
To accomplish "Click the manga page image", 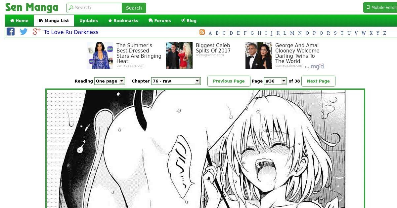I will click(x=205, y=149).
